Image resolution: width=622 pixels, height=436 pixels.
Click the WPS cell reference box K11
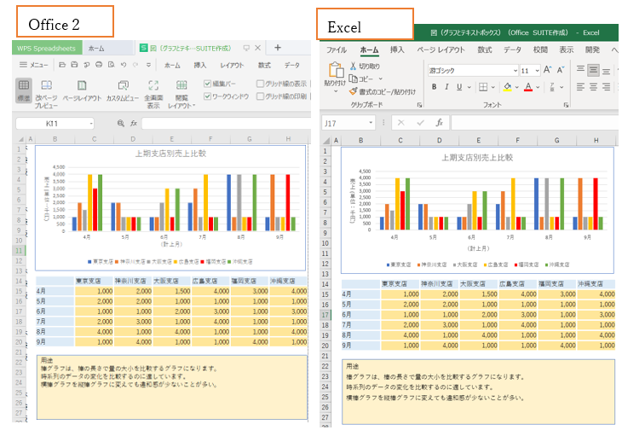click(x=55, y=124)
